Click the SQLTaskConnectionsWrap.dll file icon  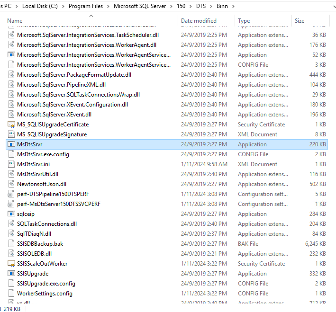(11, 95)
